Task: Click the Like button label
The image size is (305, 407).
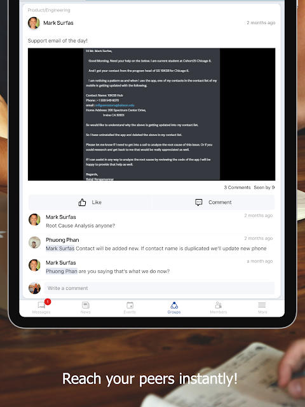Action: click(x=97, y=202)
